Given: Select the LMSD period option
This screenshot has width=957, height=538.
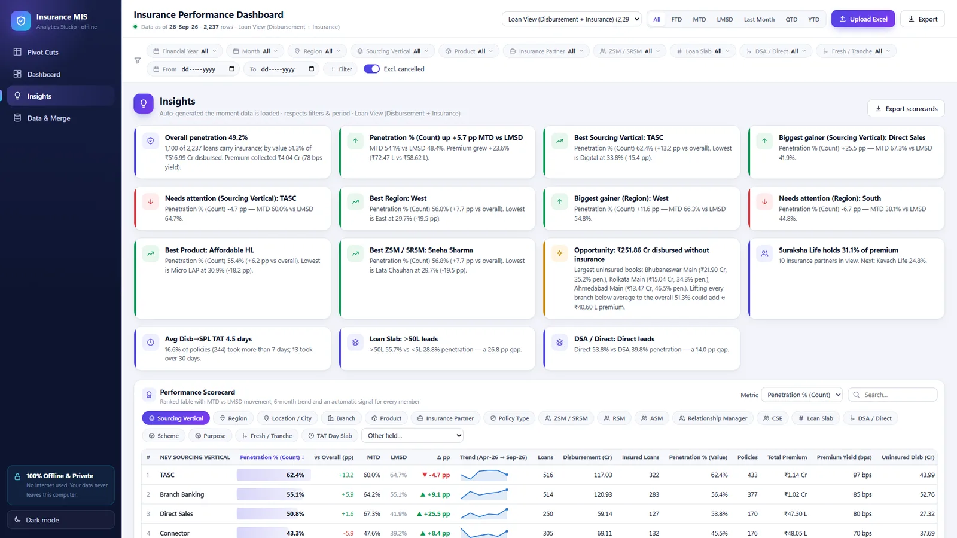Looking at the screenshot, I should (x=725, y=19).
